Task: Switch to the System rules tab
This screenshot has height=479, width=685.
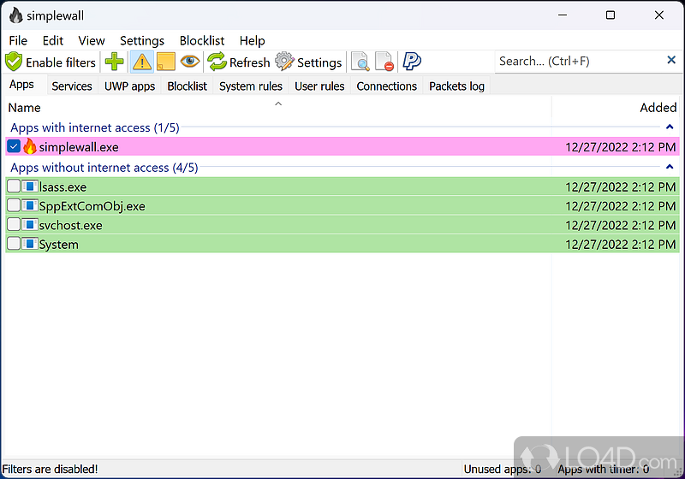Action: 251,86
